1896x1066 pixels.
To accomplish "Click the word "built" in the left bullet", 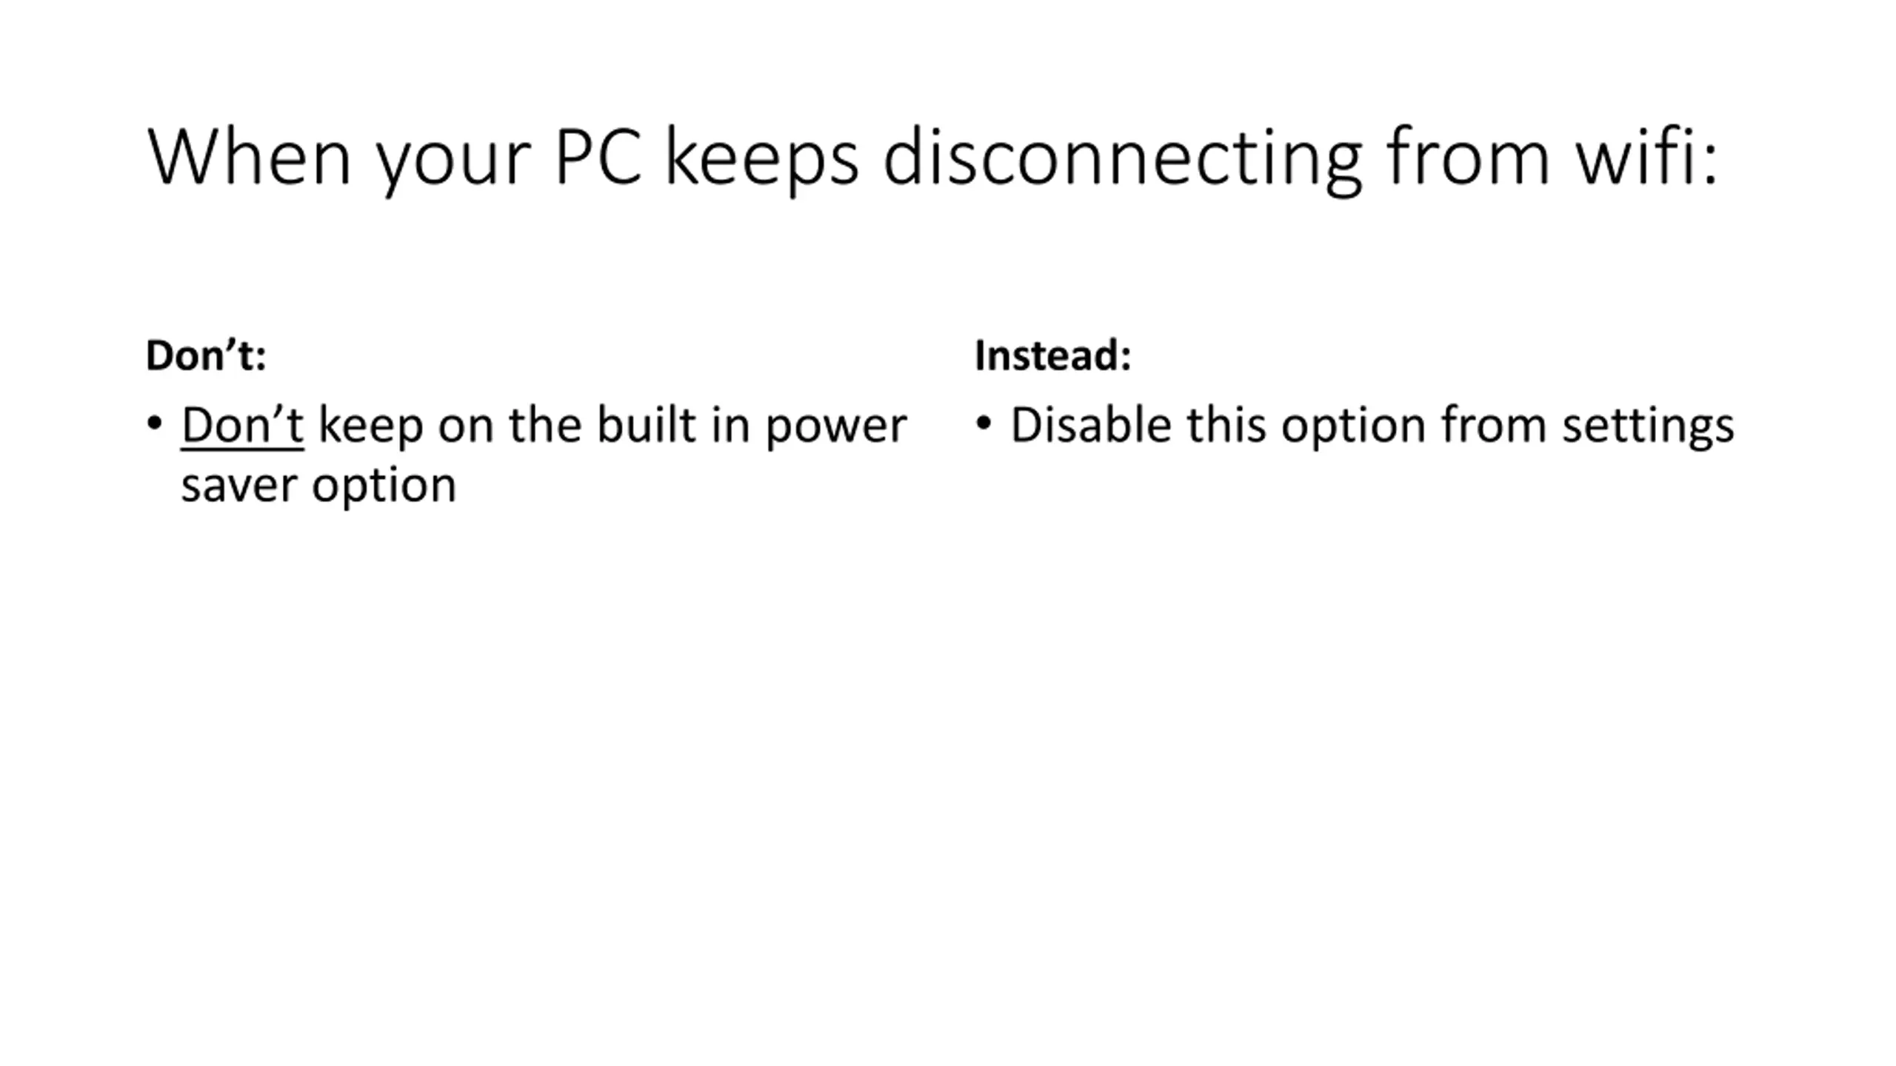I will point(647,425).
